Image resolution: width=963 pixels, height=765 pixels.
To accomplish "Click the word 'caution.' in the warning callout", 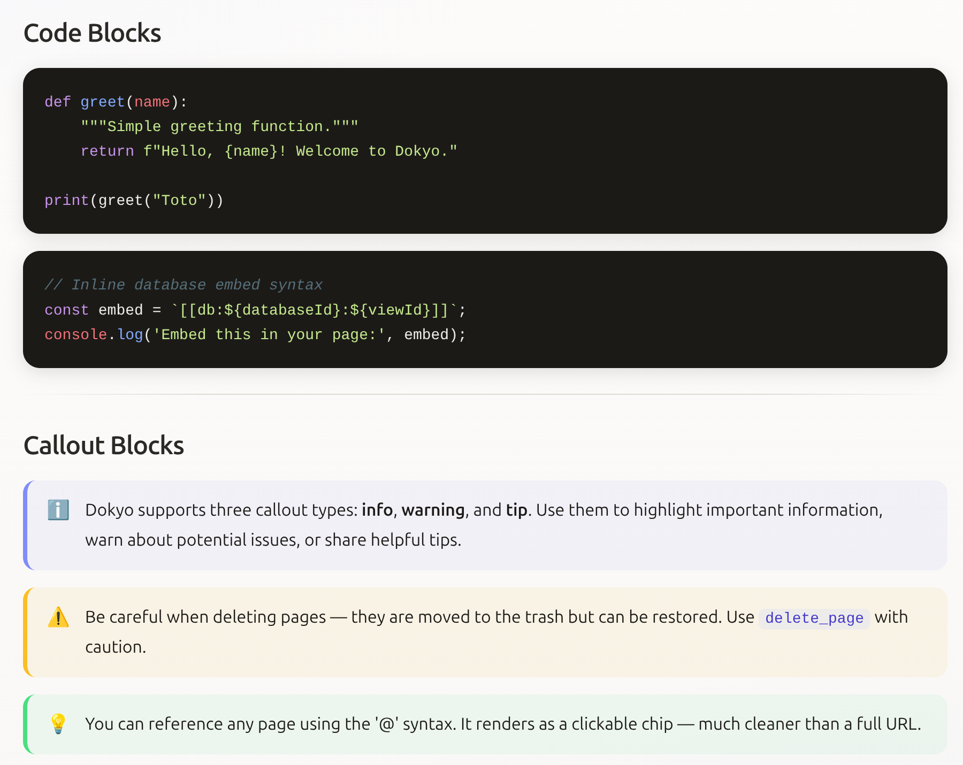I will coord(116,647).
